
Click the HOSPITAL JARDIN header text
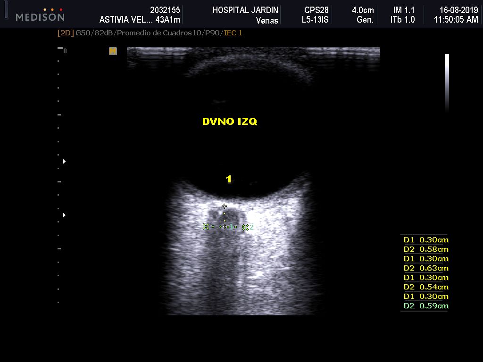[x=245, y=10]
